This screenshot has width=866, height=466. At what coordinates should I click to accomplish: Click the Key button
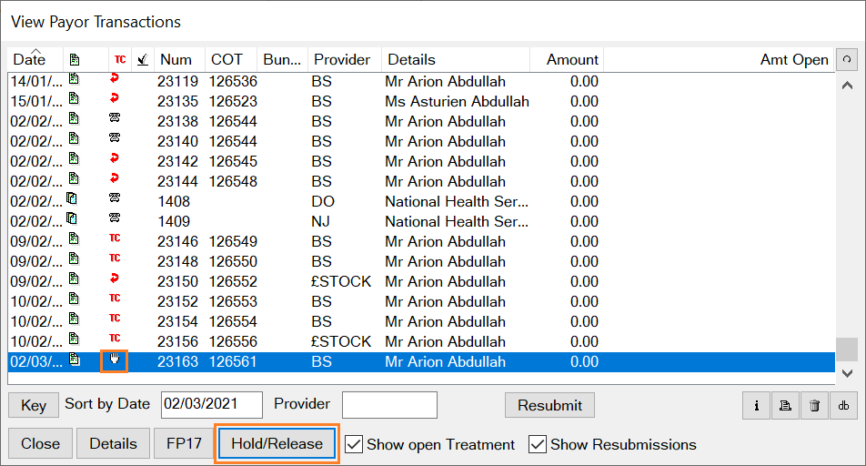pyautogui.click(x=33, y=405)
